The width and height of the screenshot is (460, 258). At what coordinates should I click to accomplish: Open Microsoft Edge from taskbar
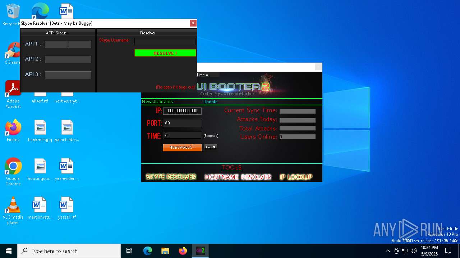click(x=148, y=251)
